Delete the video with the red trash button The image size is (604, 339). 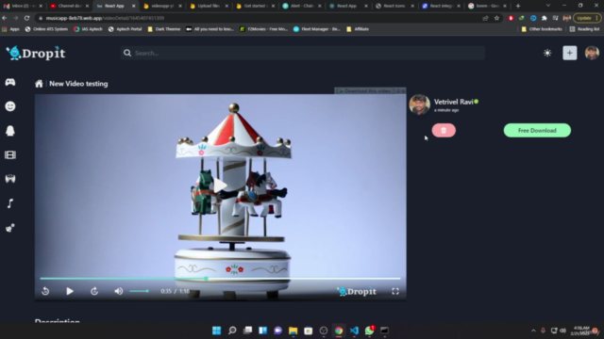click(444, 130)
